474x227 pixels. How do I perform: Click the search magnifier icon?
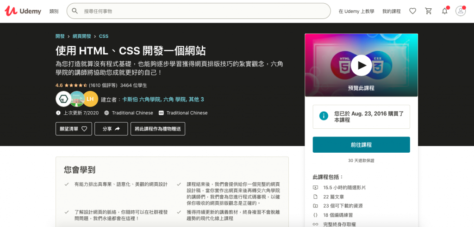tap(75, 11)
